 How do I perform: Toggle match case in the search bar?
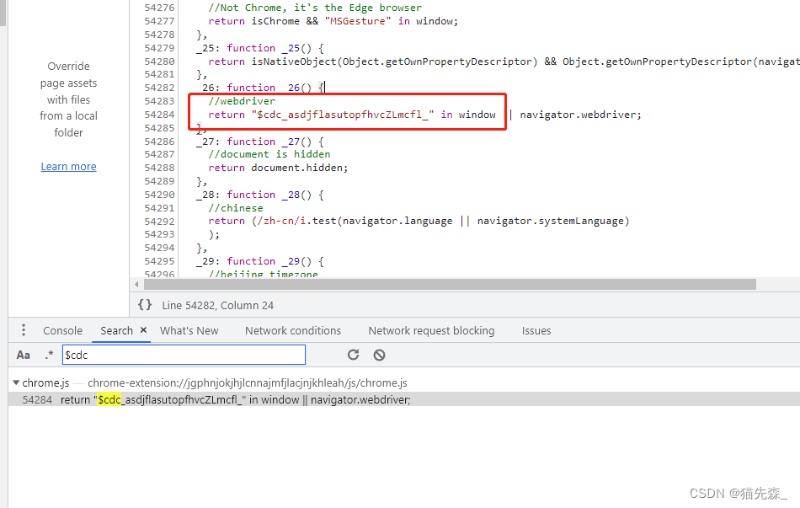point(23,355)
